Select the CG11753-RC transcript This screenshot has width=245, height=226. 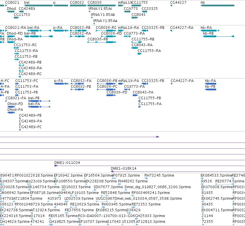[16, 48]
